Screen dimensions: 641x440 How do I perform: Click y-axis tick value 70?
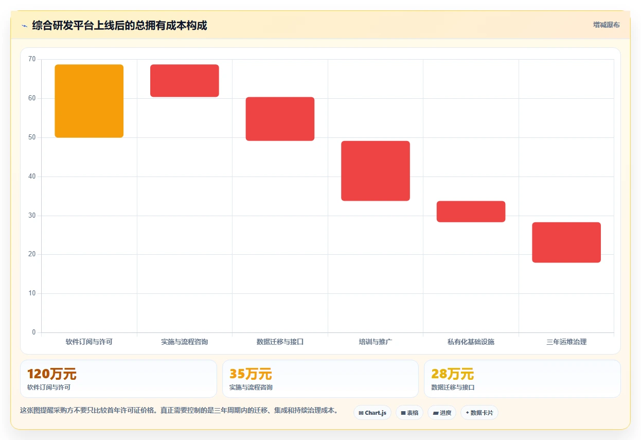point(32,59)
